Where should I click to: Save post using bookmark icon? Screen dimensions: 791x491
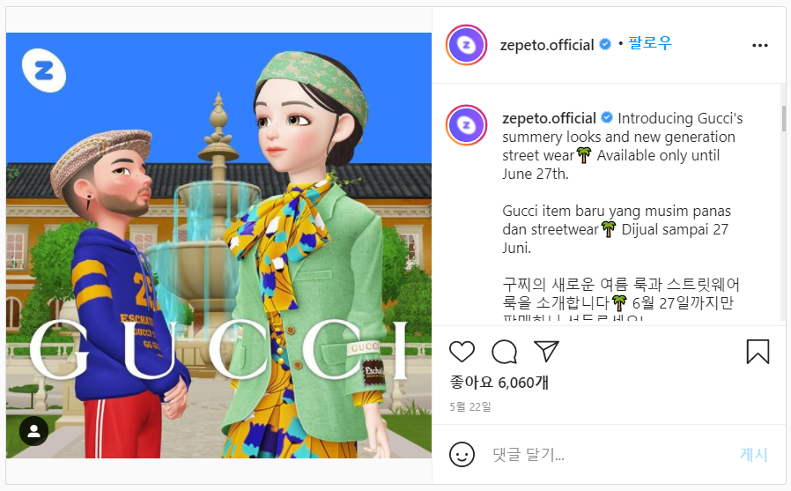(758, 352)
